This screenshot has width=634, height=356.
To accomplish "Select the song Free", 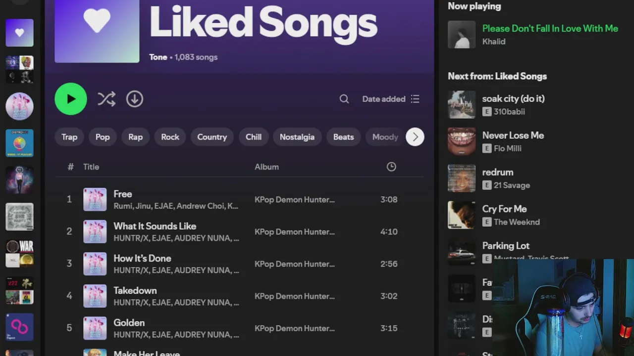I will coord(122,194).
